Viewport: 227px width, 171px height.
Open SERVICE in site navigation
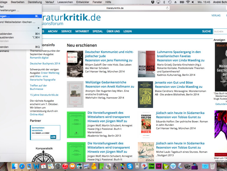[66, 31]
